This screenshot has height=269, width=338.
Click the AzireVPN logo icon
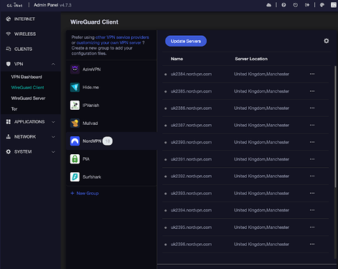pos(75,70)
